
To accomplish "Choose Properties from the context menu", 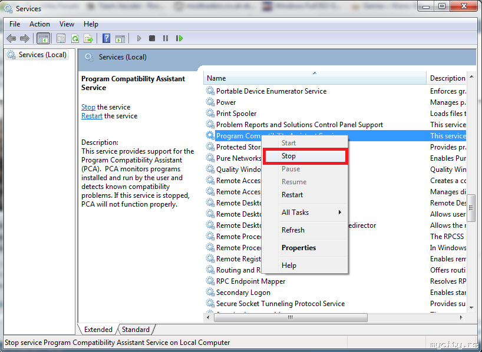I will 306,248.
